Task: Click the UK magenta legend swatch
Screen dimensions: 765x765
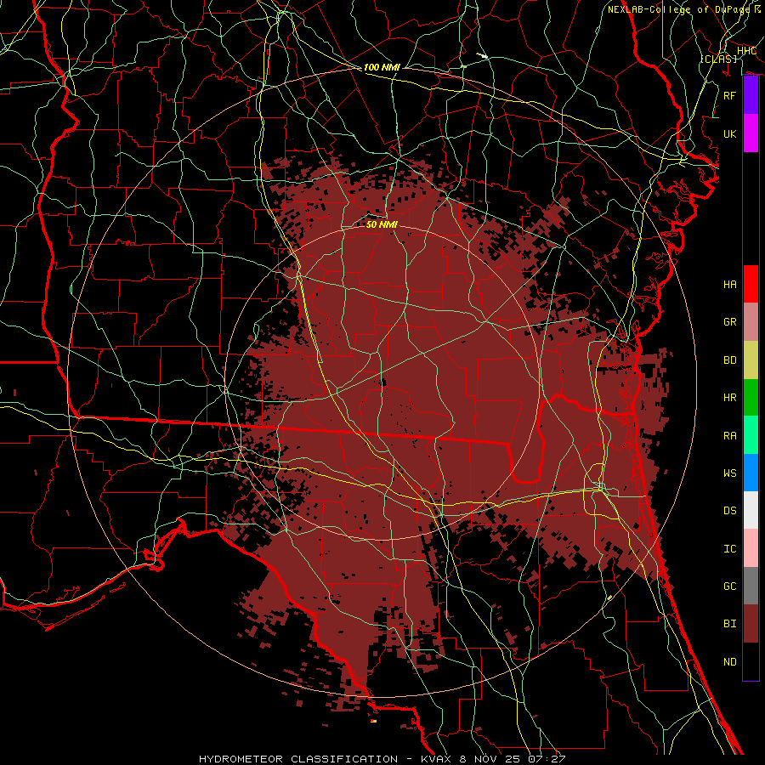Action: pos(751,133)
